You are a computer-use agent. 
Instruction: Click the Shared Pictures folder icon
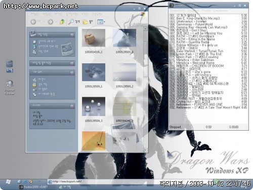pyautogui.click(x=34, y=85)
